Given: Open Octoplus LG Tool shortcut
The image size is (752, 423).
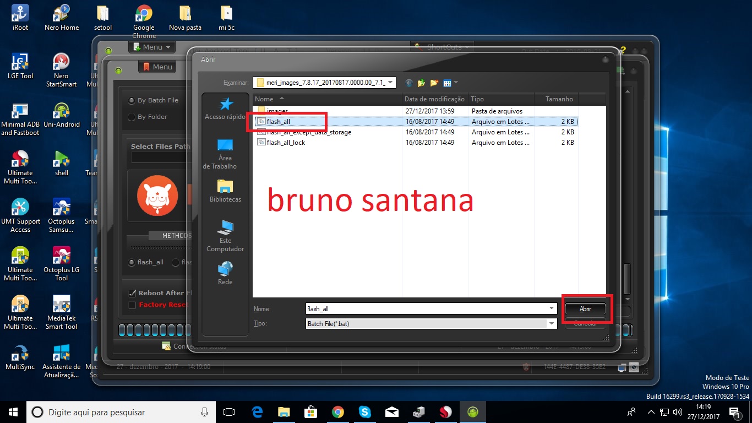Looking at the screenshot, I should [x=62, y=264].
